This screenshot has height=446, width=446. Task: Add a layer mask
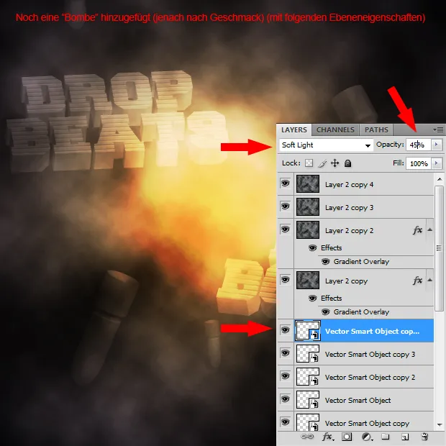click(347, 437)
